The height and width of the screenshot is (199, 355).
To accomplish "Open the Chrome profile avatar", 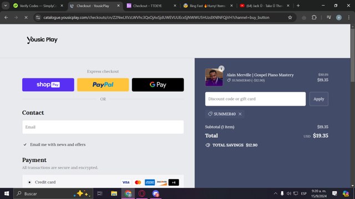I will tap(339, 17).
